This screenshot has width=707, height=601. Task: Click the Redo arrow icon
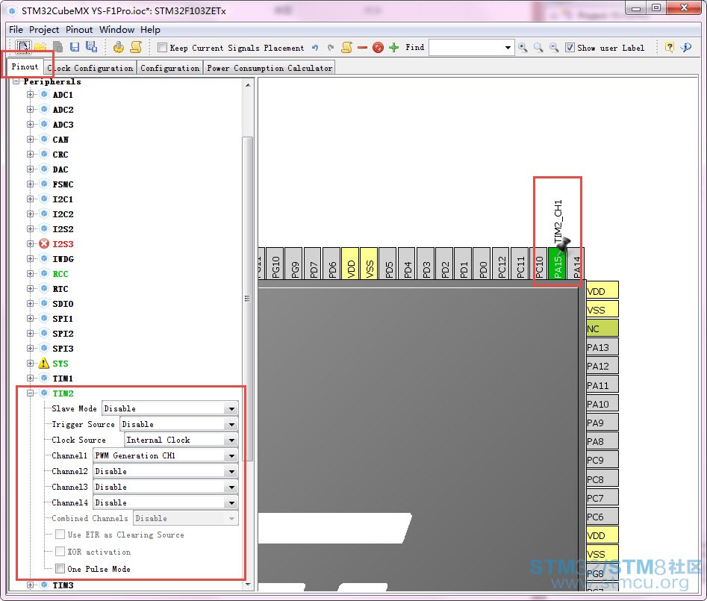click(331, 47)
